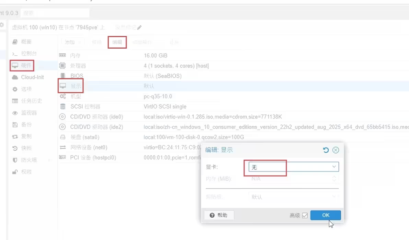Image resolution: width=409 pixels, height=240 pixels.
Task: Open the 控制台 console view
Action: pyautogui.click(x=29, y=53)
